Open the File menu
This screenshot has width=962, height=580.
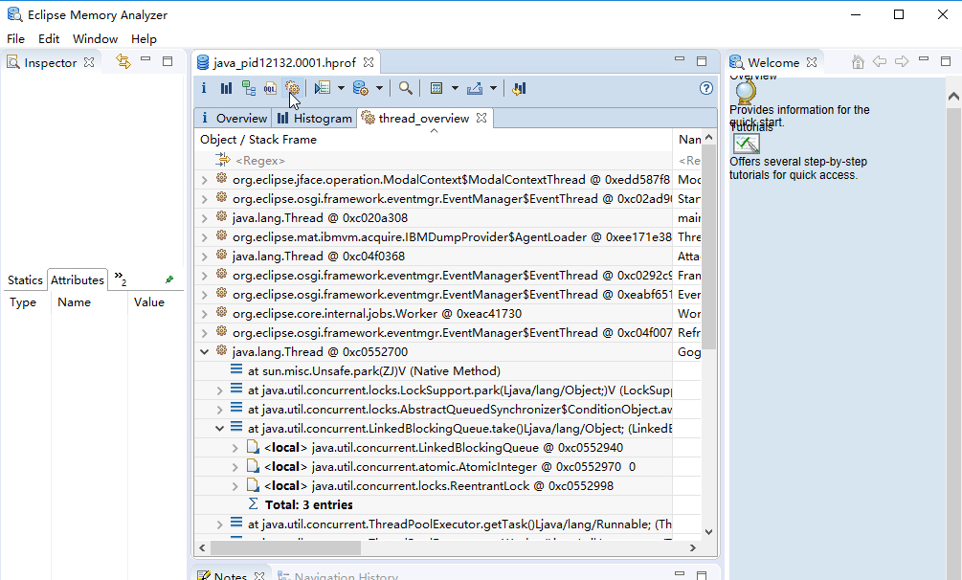[16, 38]
